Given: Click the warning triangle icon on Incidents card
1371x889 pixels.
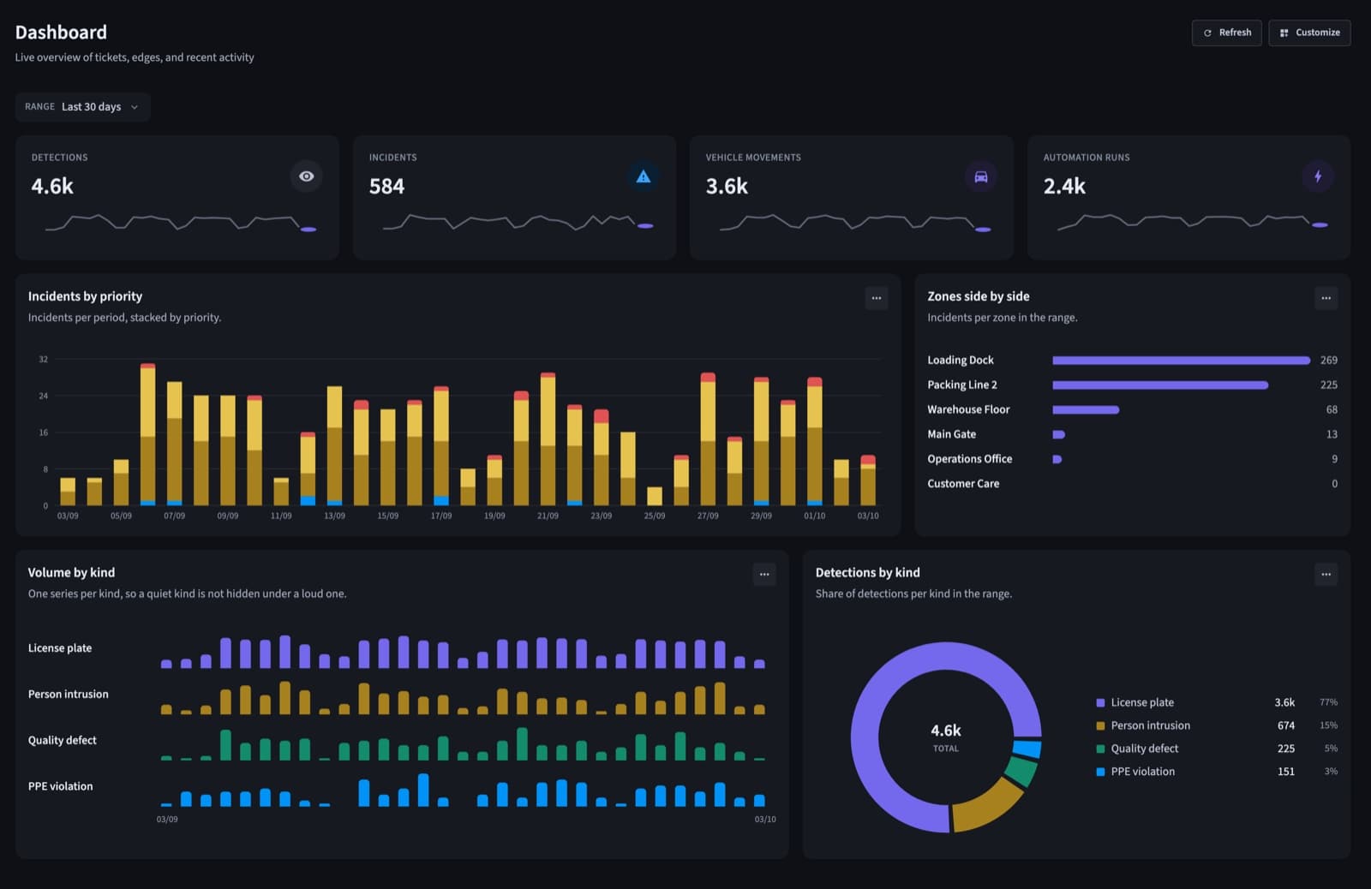Looking at the screenshot, I should point(644,176).
